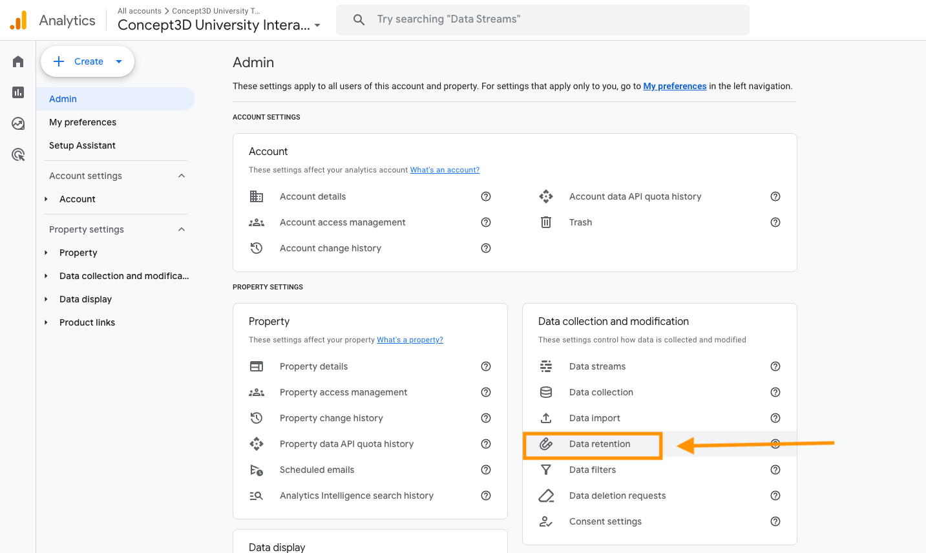Collapse the Account settings section
926x553 pixels.
tap(182, 176)
